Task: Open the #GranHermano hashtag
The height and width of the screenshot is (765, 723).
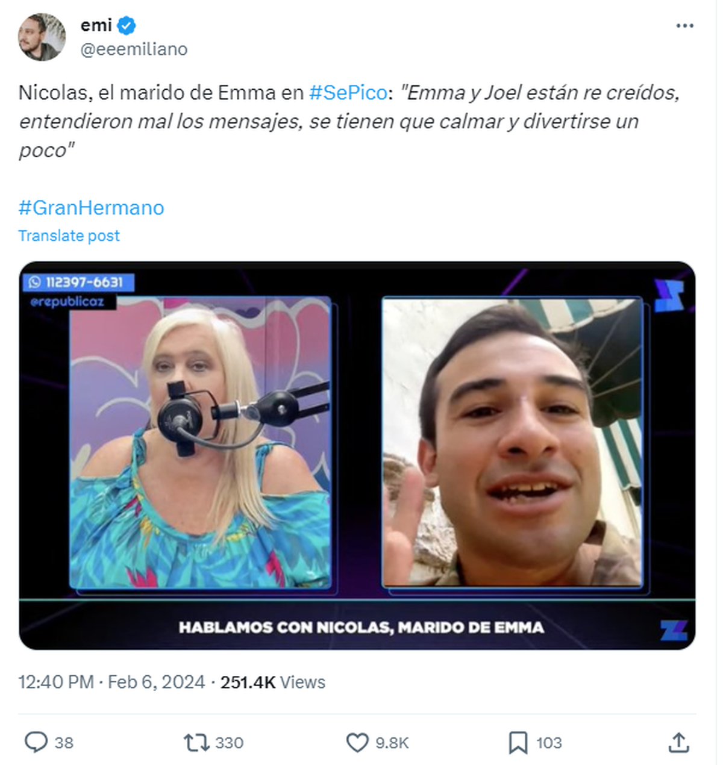Action: click(90, 207)
